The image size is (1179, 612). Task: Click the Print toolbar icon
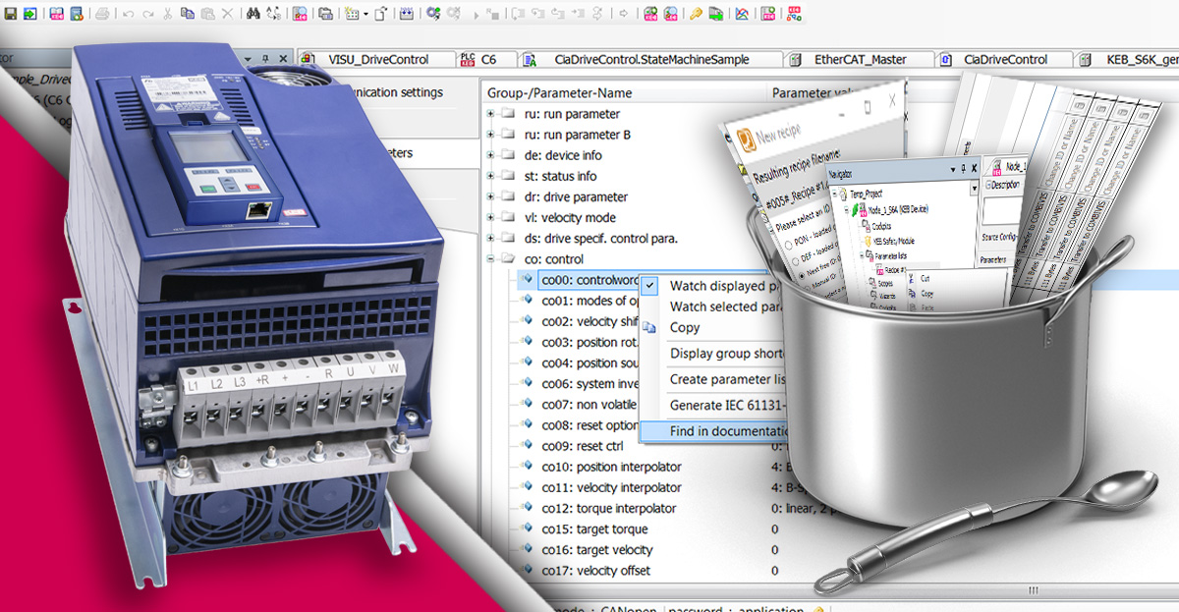102,14
